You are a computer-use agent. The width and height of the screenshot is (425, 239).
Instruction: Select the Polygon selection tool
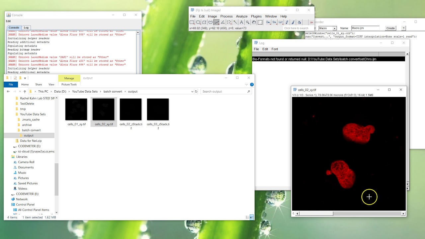204,22
